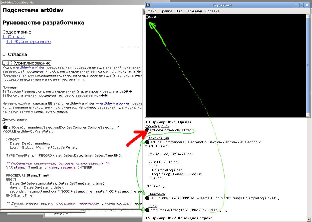Open the Терминал menu
Image resolution: width=312 pixels, height=222 pixels.
(x=194, y=11)
